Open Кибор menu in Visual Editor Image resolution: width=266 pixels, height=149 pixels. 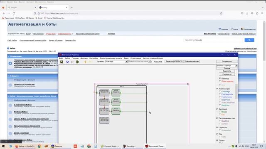(67, 58)
